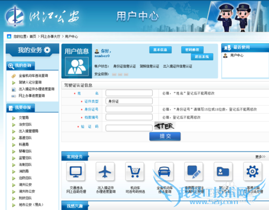This screenshot has width=269, height=210.
Task: Select the 我感兴趣 tab header
Action: [x=75, y=206]
